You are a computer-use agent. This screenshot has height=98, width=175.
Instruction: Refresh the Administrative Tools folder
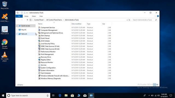coord(129,20)
